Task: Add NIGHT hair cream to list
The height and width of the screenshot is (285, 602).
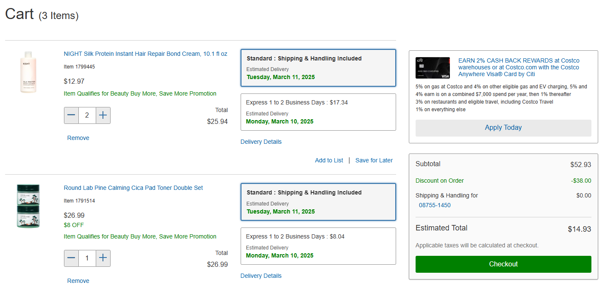Action: pyautogui.click(x=329, y=160)
